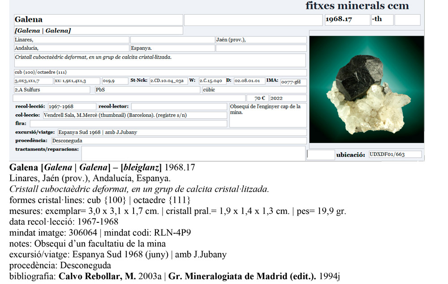Click the empty fira field
Screen dimensions: 448x284
129,124
